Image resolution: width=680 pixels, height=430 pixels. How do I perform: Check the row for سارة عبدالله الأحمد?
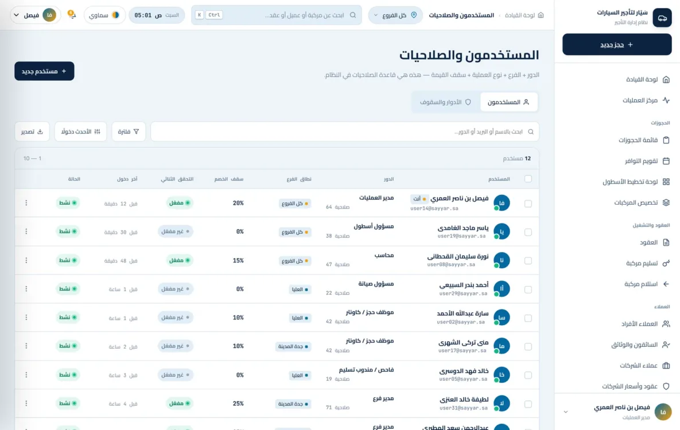tap(528, 318)
